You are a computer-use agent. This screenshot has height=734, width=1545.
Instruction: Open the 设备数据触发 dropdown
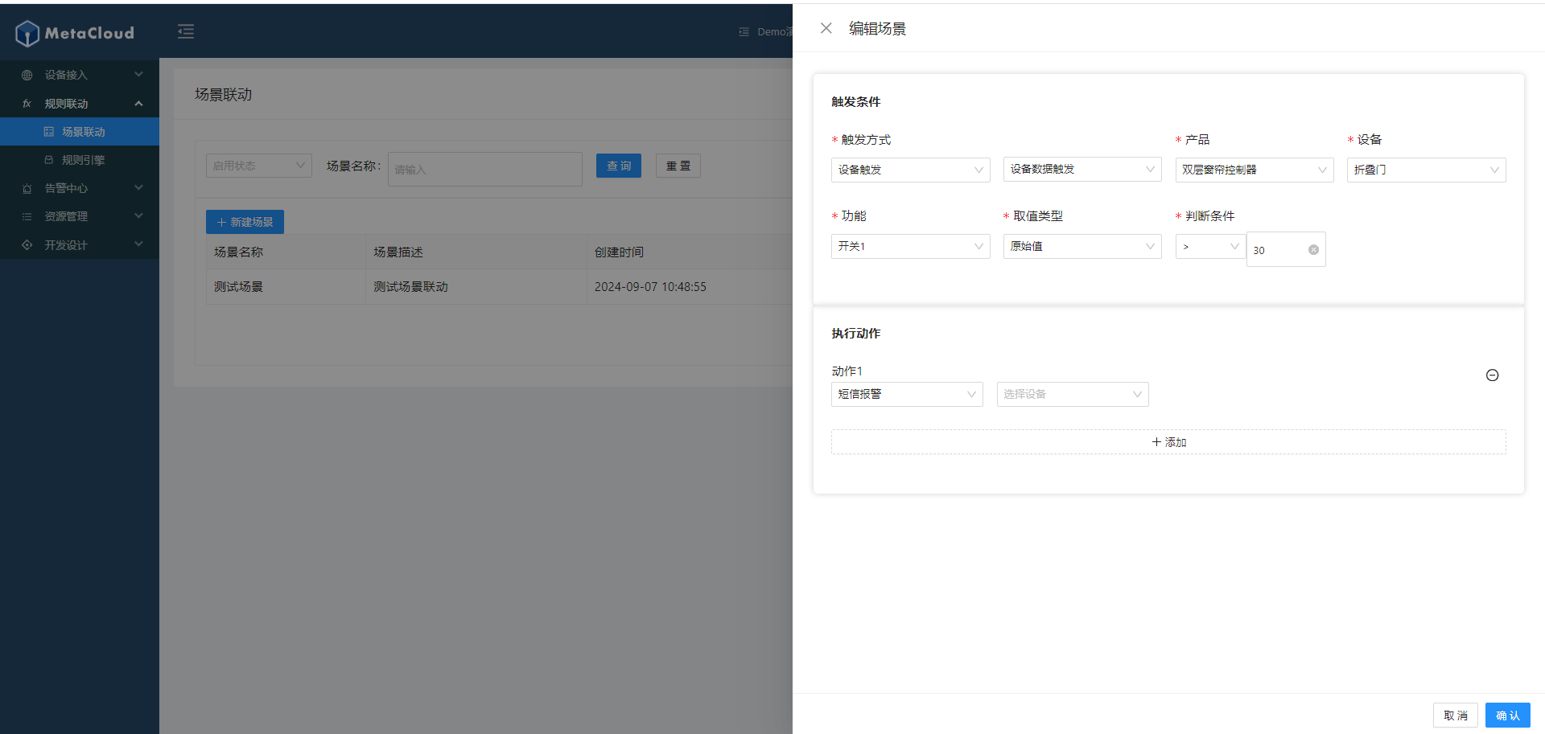click(1082, 169)
